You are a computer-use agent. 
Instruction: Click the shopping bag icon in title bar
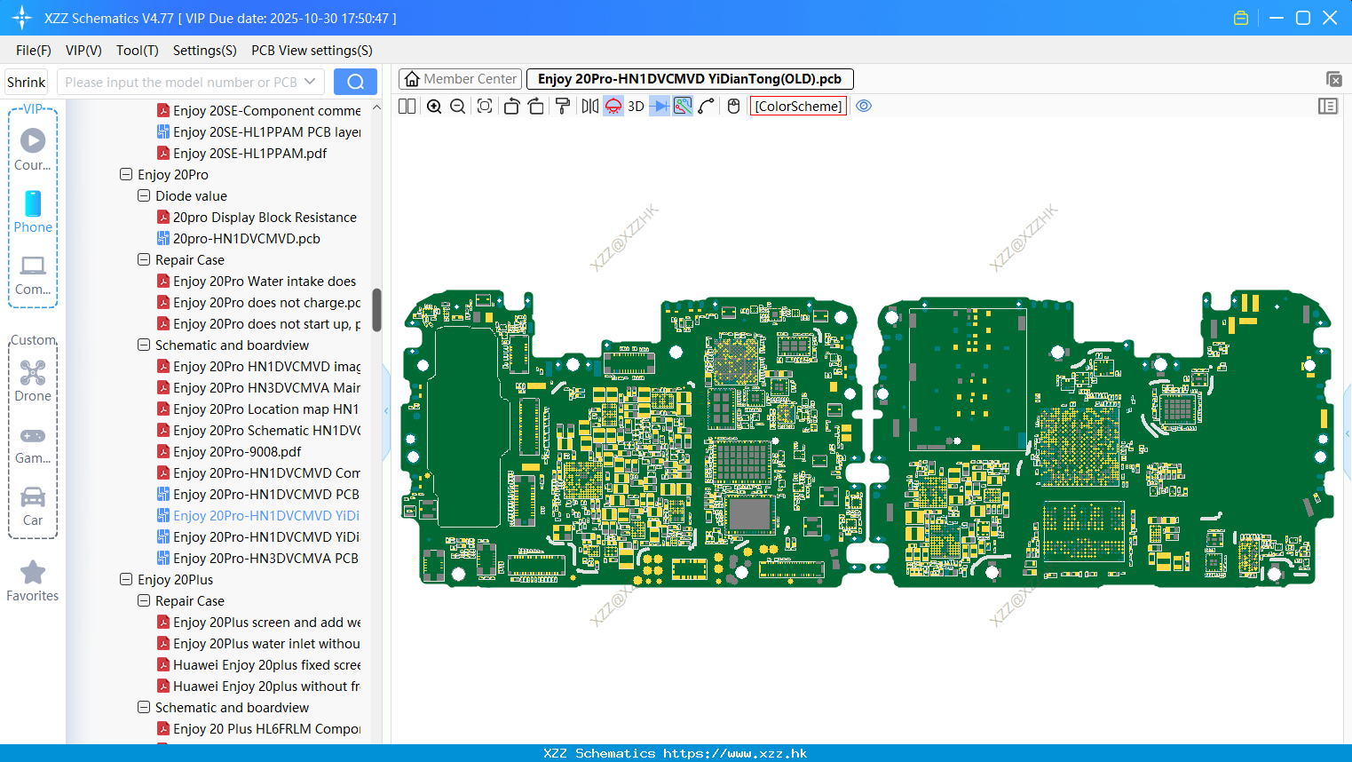[x=1241, y=18]
